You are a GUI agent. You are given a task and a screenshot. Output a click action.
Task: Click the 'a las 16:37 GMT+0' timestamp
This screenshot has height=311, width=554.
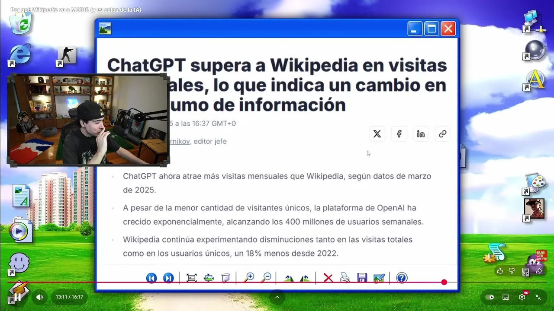pos(205,124)
